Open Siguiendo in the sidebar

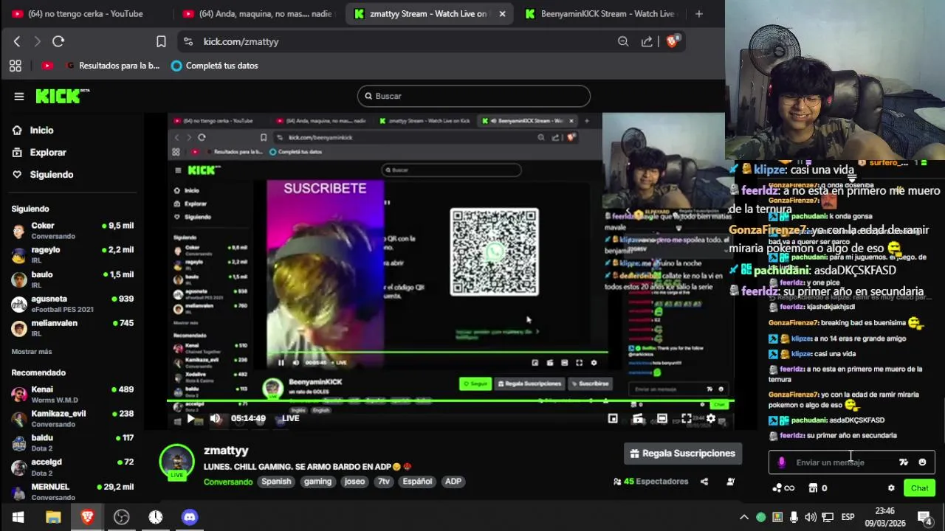point(43,174)
